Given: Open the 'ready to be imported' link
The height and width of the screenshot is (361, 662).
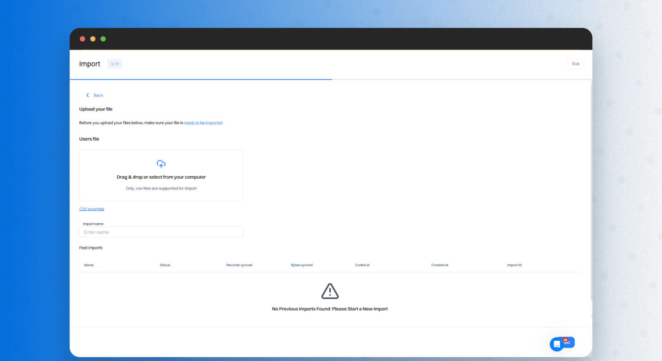Looking at the screenshot, I should 203,123.
